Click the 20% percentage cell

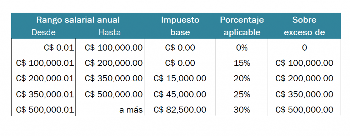tap(242, 78)
